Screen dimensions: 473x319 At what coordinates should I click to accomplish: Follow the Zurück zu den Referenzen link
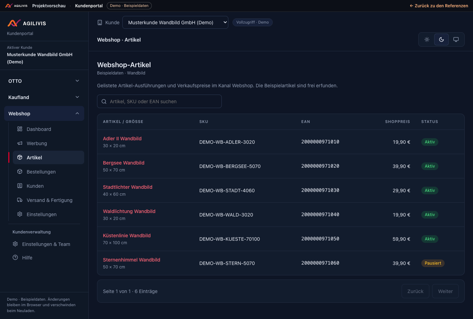tap(439, 6)
